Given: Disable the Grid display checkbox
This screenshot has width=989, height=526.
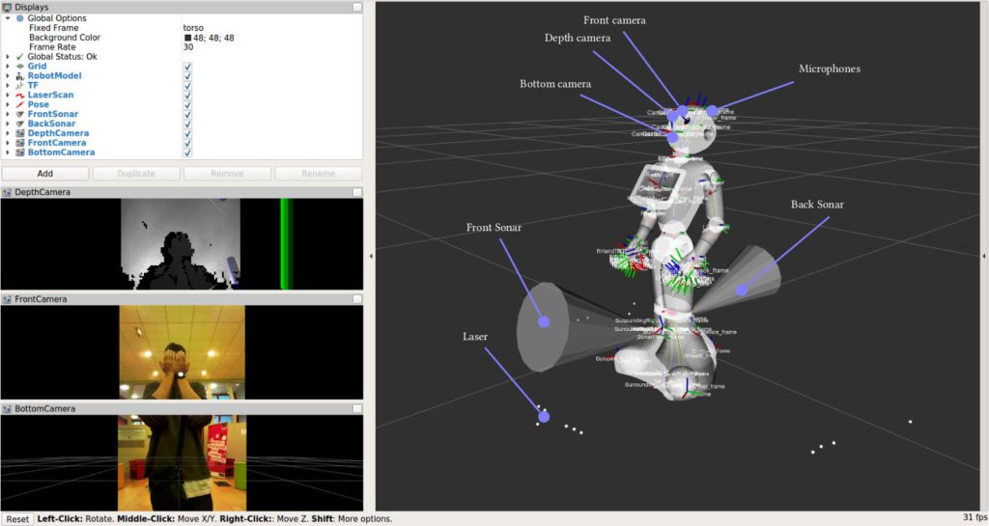Looking at the screenshot, I should pos(187,67).
